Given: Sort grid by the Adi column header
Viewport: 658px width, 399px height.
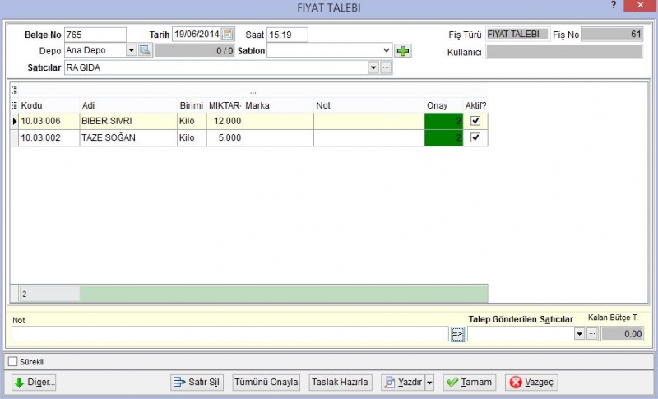Looking at the screenshot, I should coord(128,105).
